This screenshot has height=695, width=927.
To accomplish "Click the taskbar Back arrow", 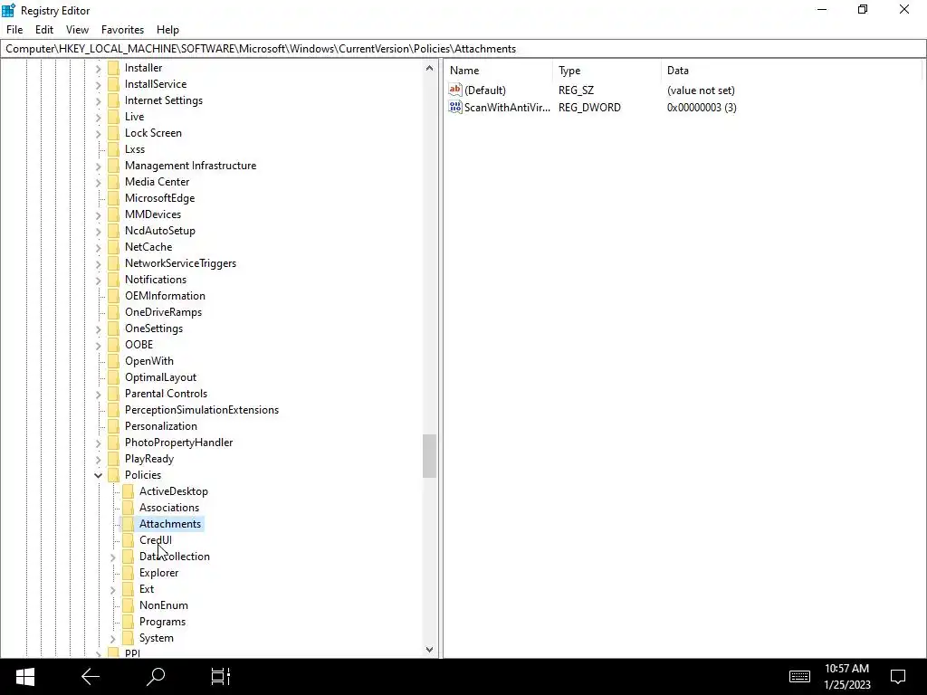I will click(91, 677).
